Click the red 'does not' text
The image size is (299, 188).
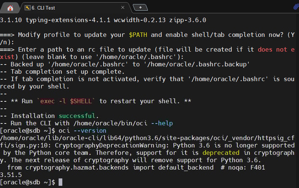[272, 49]
